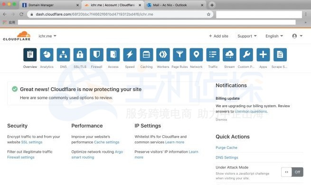Open a new browser tab
The height and width of the screenshot is (185, 311).
click(212, 5)
